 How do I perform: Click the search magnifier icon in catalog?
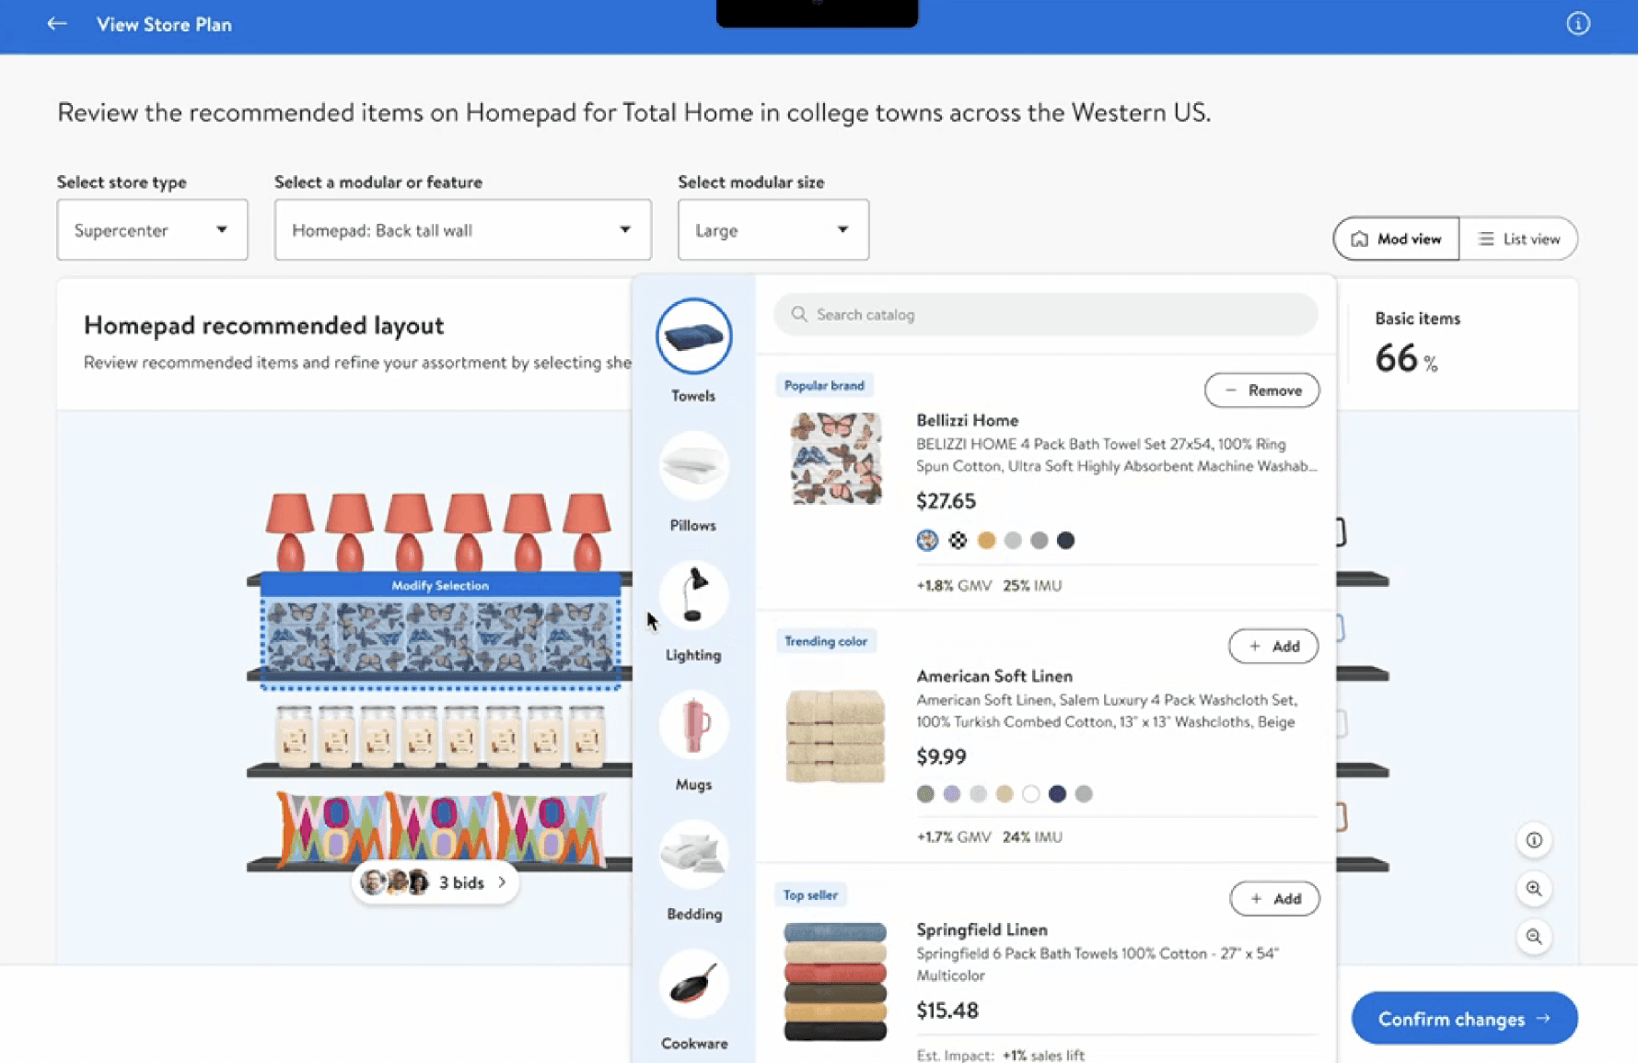799,315
